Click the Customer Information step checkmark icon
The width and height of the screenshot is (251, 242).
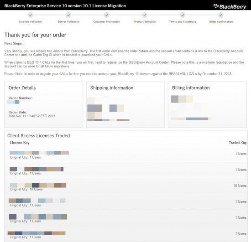(x=106, y=15)
